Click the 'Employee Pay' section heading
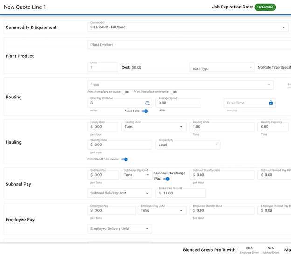291x256 pixels. coord(20,220)
